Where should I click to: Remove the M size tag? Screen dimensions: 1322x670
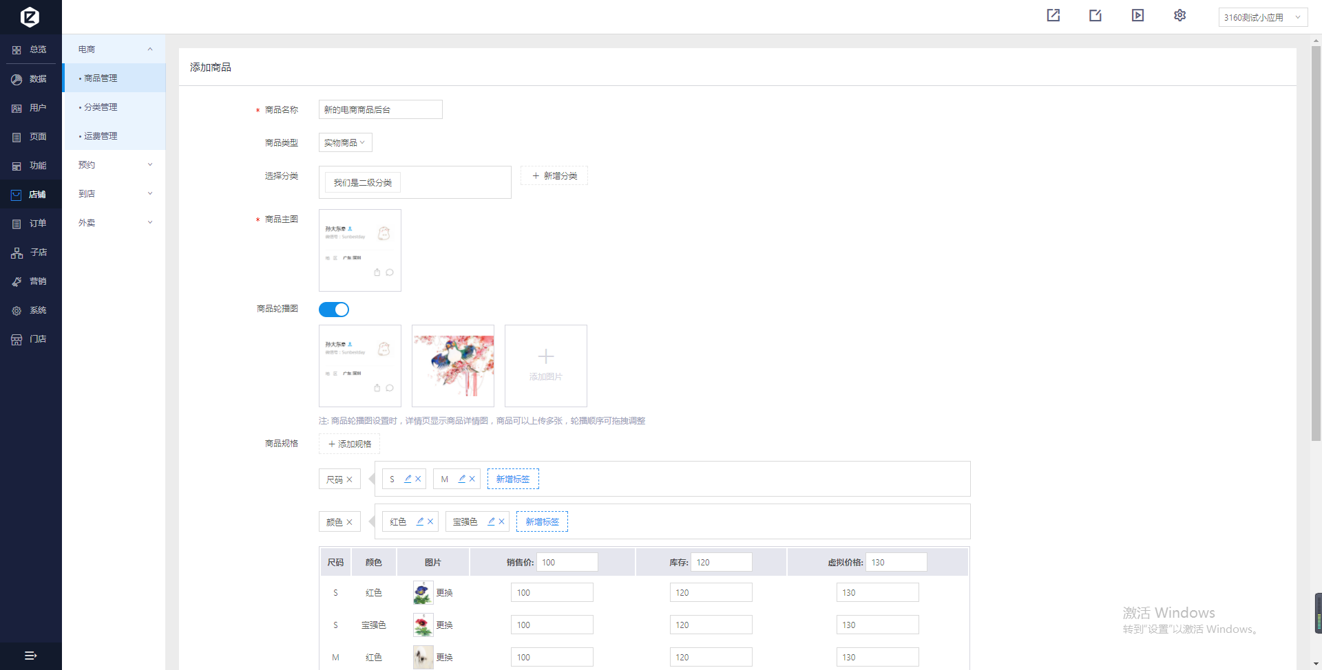pyautogui.click(x=472, y=479)
